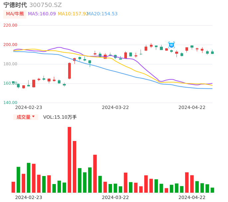
Task: Click the tallest red volume bar
Action: pos(69,160)
